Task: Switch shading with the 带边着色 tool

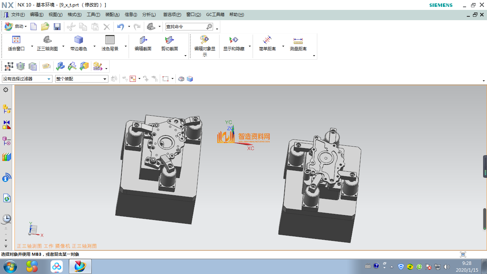Action: [79, 43]
